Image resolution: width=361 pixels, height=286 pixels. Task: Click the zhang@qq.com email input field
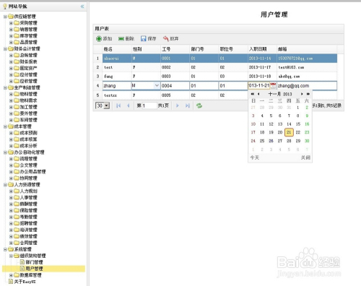tap(307, 86)
